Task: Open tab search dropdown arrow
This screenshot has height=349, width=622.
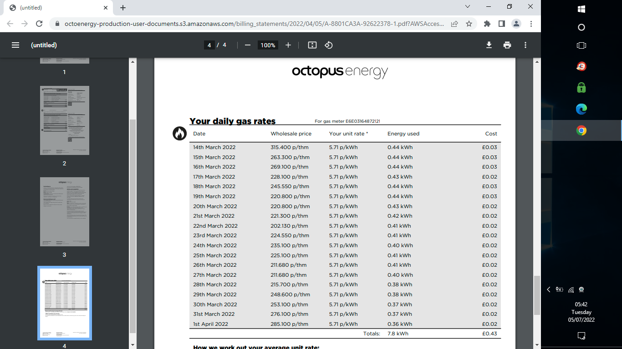Action: (x=468, y=6)
